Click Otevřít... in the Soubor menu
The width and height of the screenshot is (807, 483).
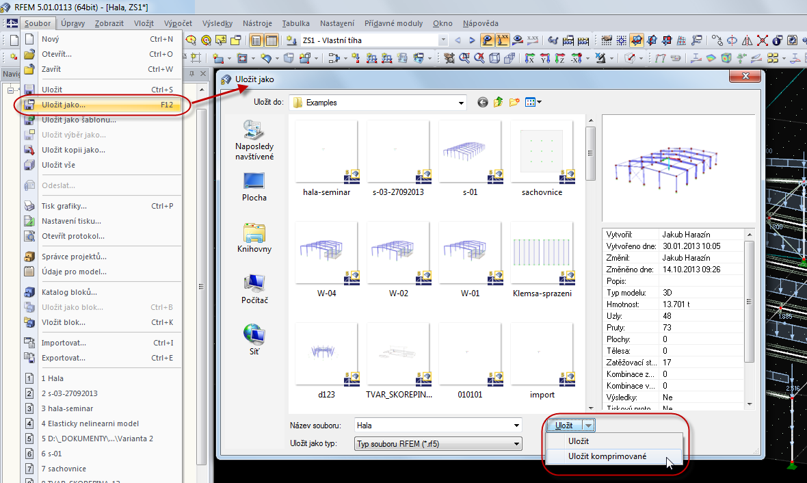tap(101, 54)
